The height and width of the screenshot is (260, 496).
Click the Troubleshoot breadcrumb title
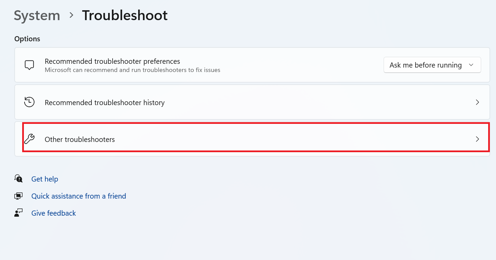[125, 16]
